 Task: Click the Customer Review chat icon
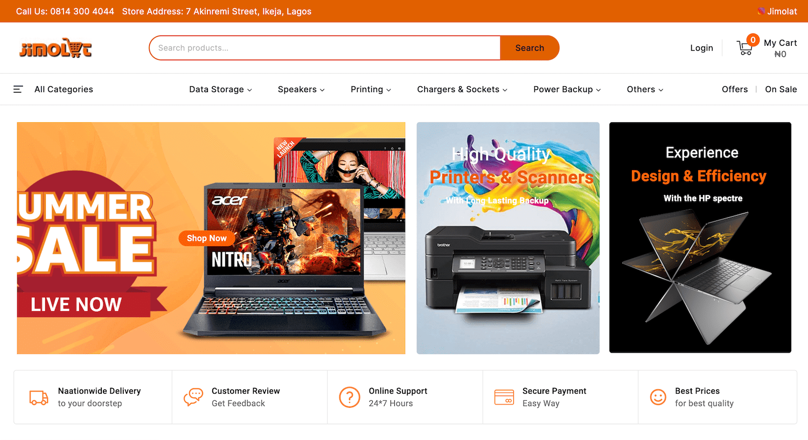coord(193,397)
